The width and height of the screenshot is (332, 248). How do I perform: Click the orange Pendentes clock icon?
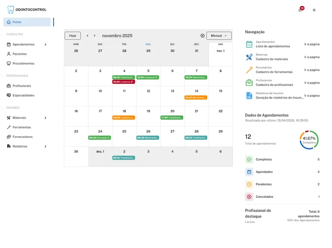point(249,184)
